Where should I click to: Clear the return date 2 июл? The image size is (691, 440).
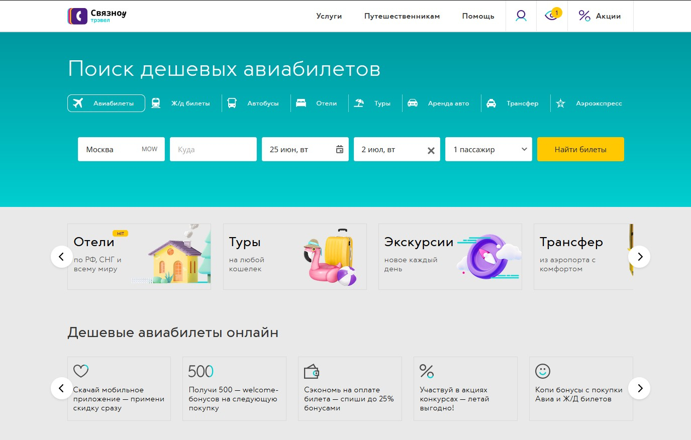[431, 150]
